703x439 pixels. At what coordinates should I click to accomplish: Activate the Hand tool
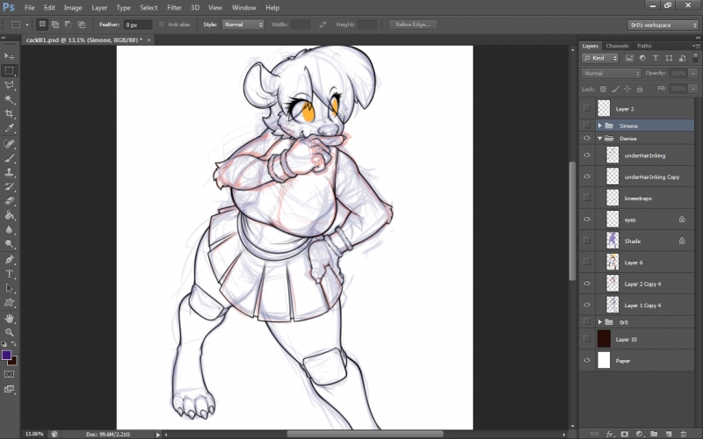[10, 318]
